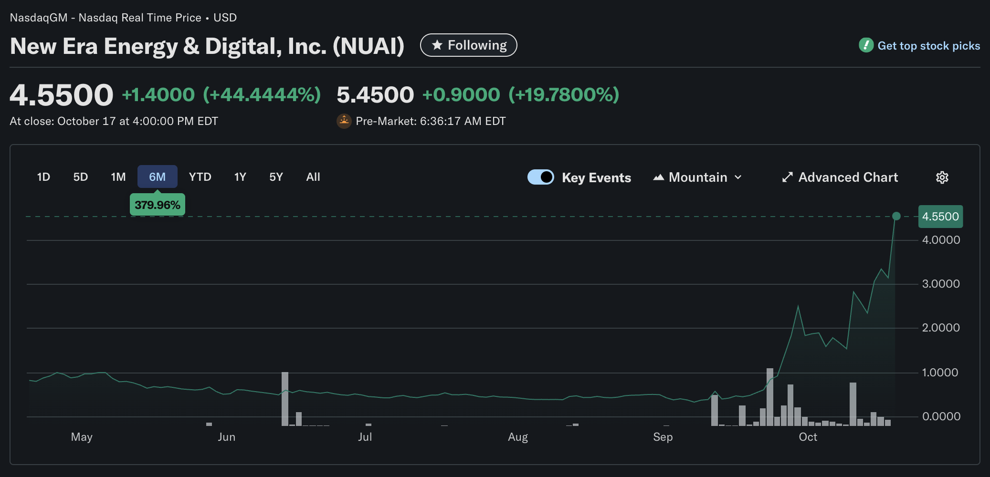The height and width of the screenshot is (477, 990).
Task: Click the 379.96% six-month return badge
Action: point(157,205)
